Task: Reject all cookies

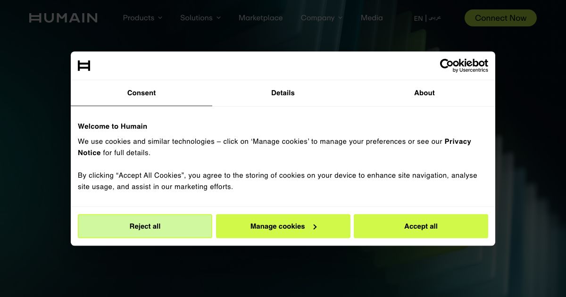Action: pos(145,226)
